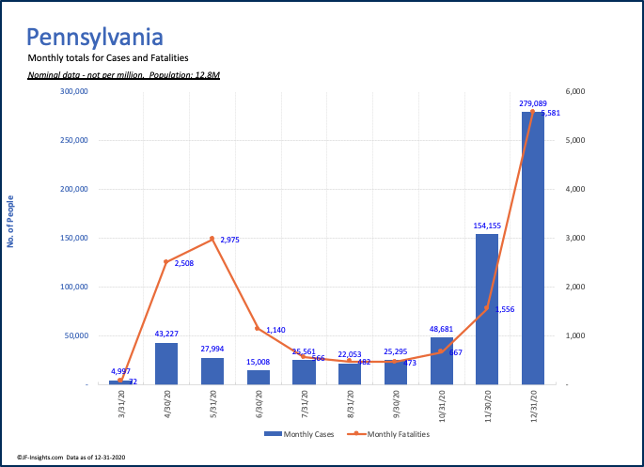The height and width of the screenshot is (467, 644).
Task: Click the 1,140 fatalities data label
Action: pyautogui.click(x=275, y=330)
